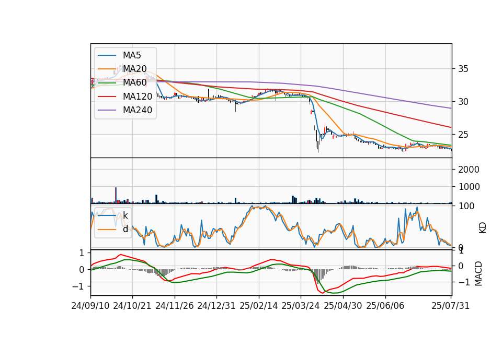502x360 pixels.
Task: Click the MA120 legend label
Action: click(138, 97)
